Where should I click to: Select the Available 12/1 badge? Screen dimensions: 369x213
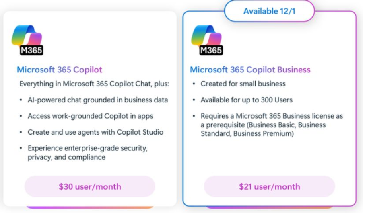click(x=269, y=11)
